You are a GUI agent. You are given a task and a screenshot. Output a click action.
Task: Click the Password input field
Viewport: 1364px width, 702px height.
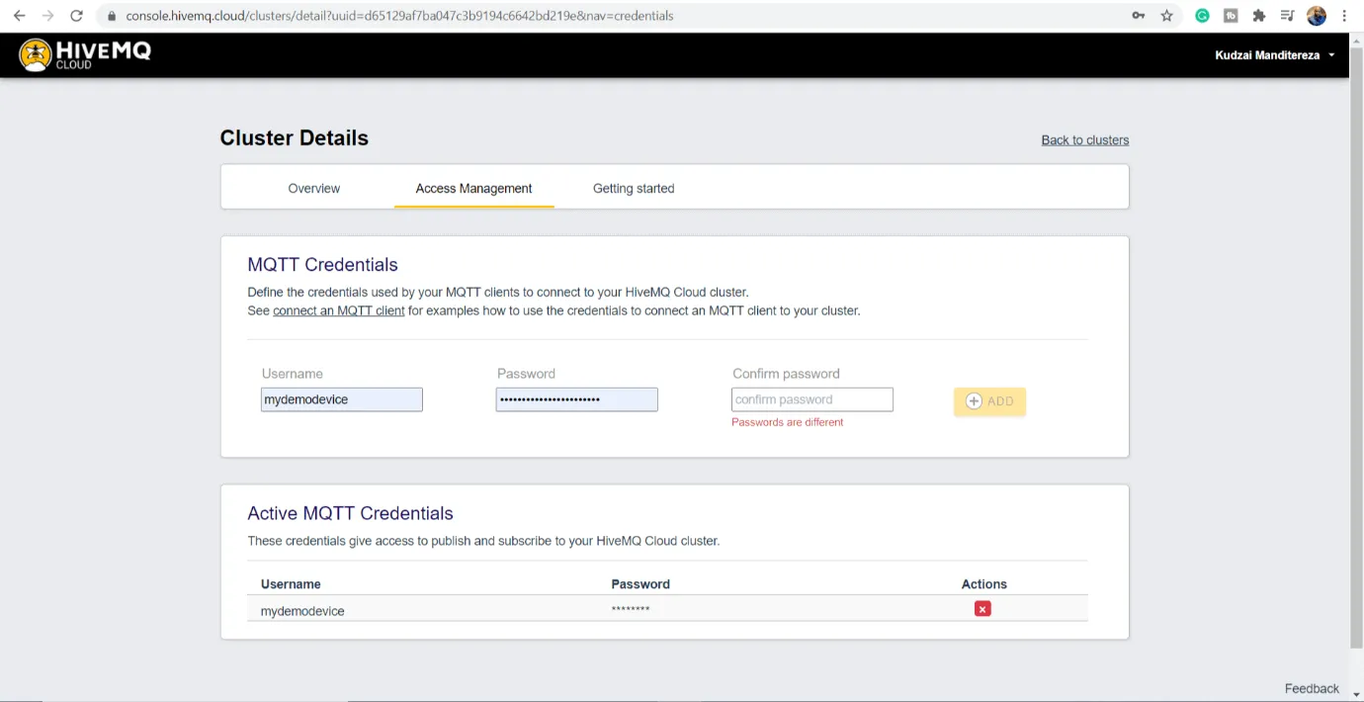click(577, 399)
